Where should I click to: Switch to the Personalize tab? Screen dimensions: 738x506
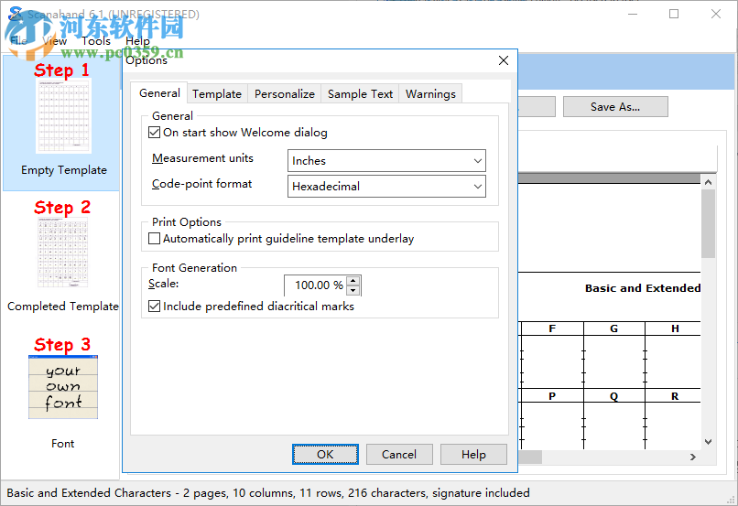point(284,94)
